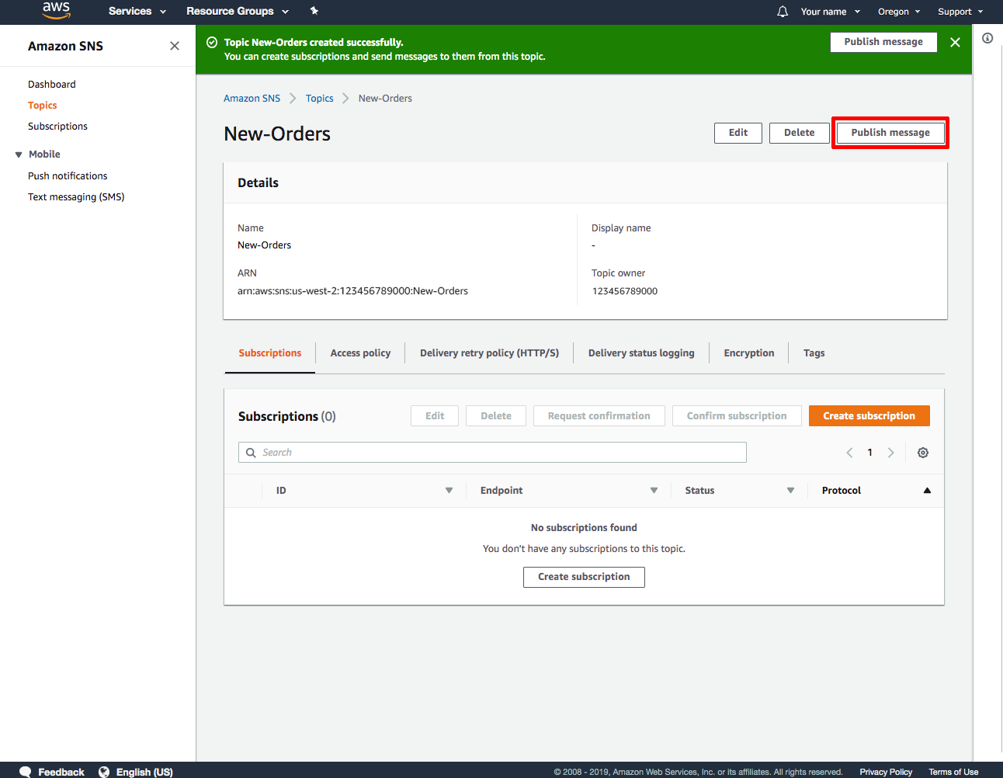The width and height of the screenshot is (1003, 778).
Task: Click the subscriptions Edit button
Action: tap(435, 416)
